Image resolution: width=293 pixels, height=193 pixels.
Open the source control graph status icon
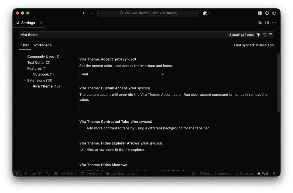click(x=48, y=173)
